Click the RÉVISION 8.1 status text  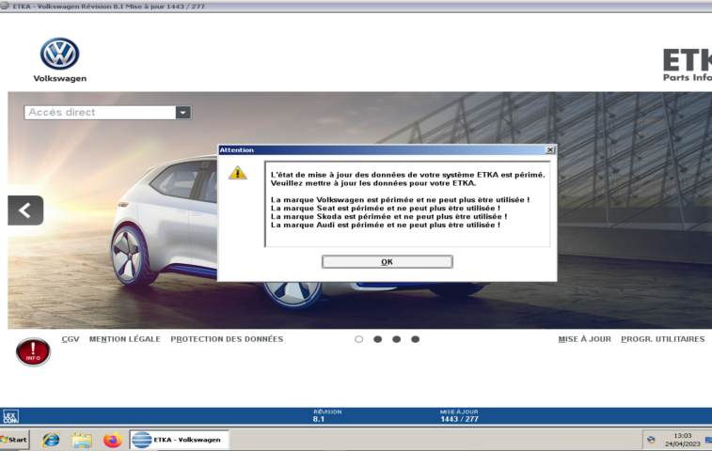point(326,415)
